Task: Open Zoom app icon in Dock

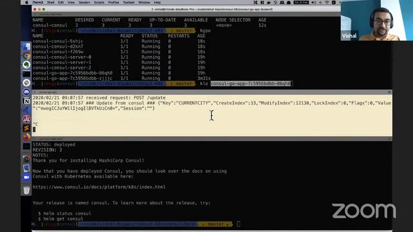Action: pyautogui.click(x=26, y=177)
